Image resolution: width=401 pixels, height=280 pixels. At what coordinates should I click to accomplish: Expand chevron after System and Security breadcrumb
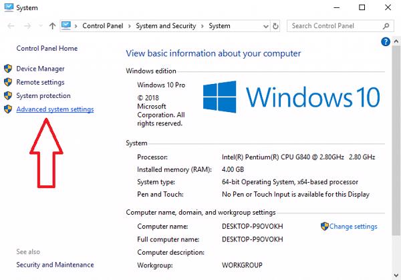[x=203, y=26]
